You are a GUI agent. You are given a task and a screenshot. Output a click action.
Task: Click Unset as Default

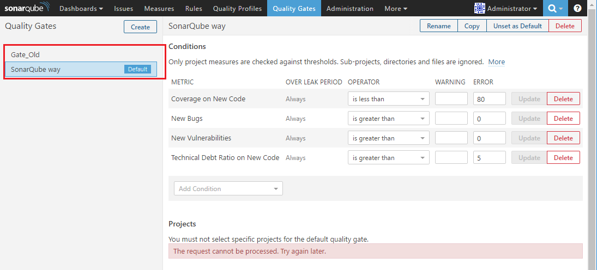(x=517, y=26)
